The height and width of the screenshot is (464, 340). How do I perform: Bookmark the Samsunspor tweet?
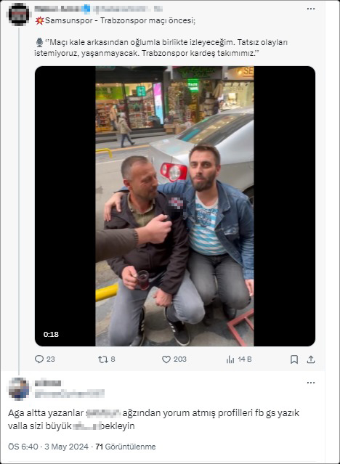tap(294, 359)
